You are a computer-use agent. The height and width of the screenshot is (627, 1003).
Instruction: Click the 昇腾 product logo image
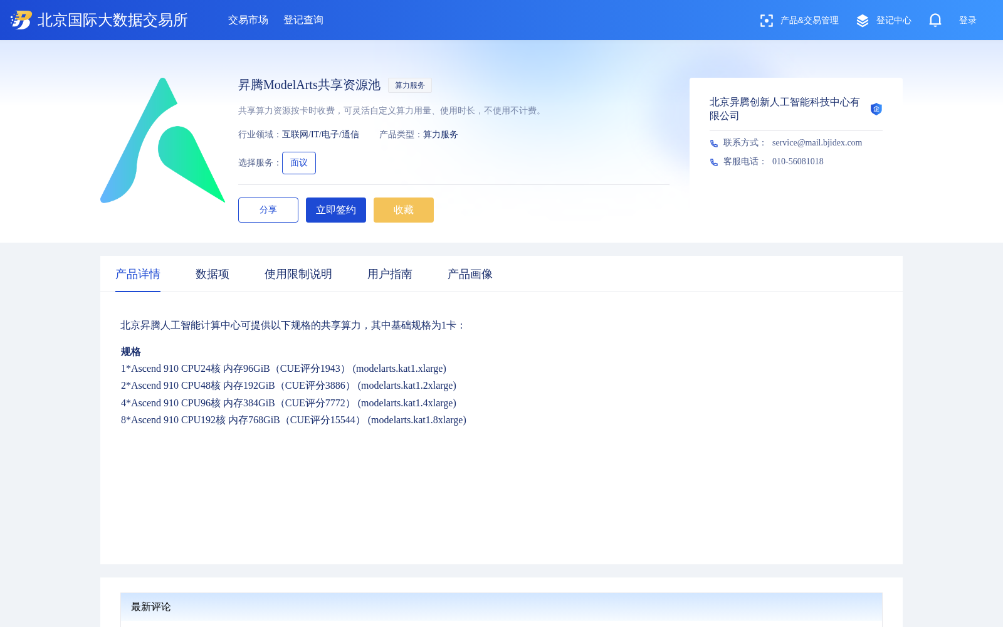tap(163, 140)
